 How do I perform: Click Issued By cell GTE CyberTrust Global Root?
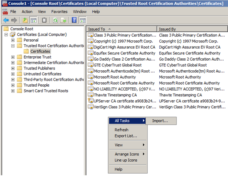click(183, 65)
